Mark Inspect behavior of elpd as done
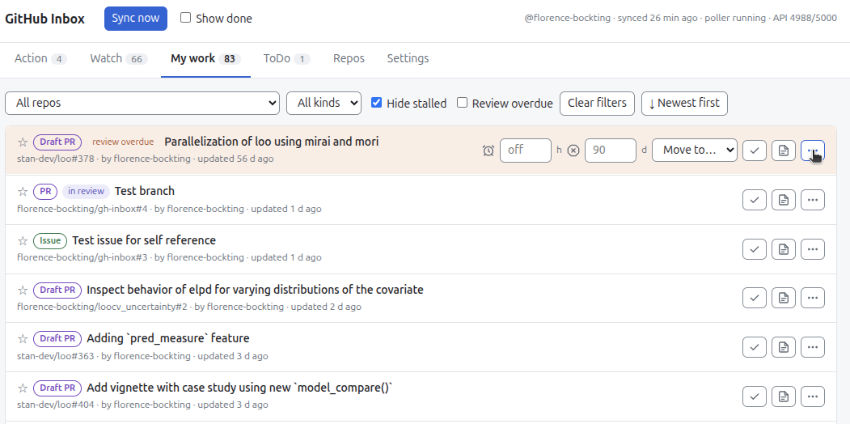Screen dimensions: 850x424 point(754,298)
